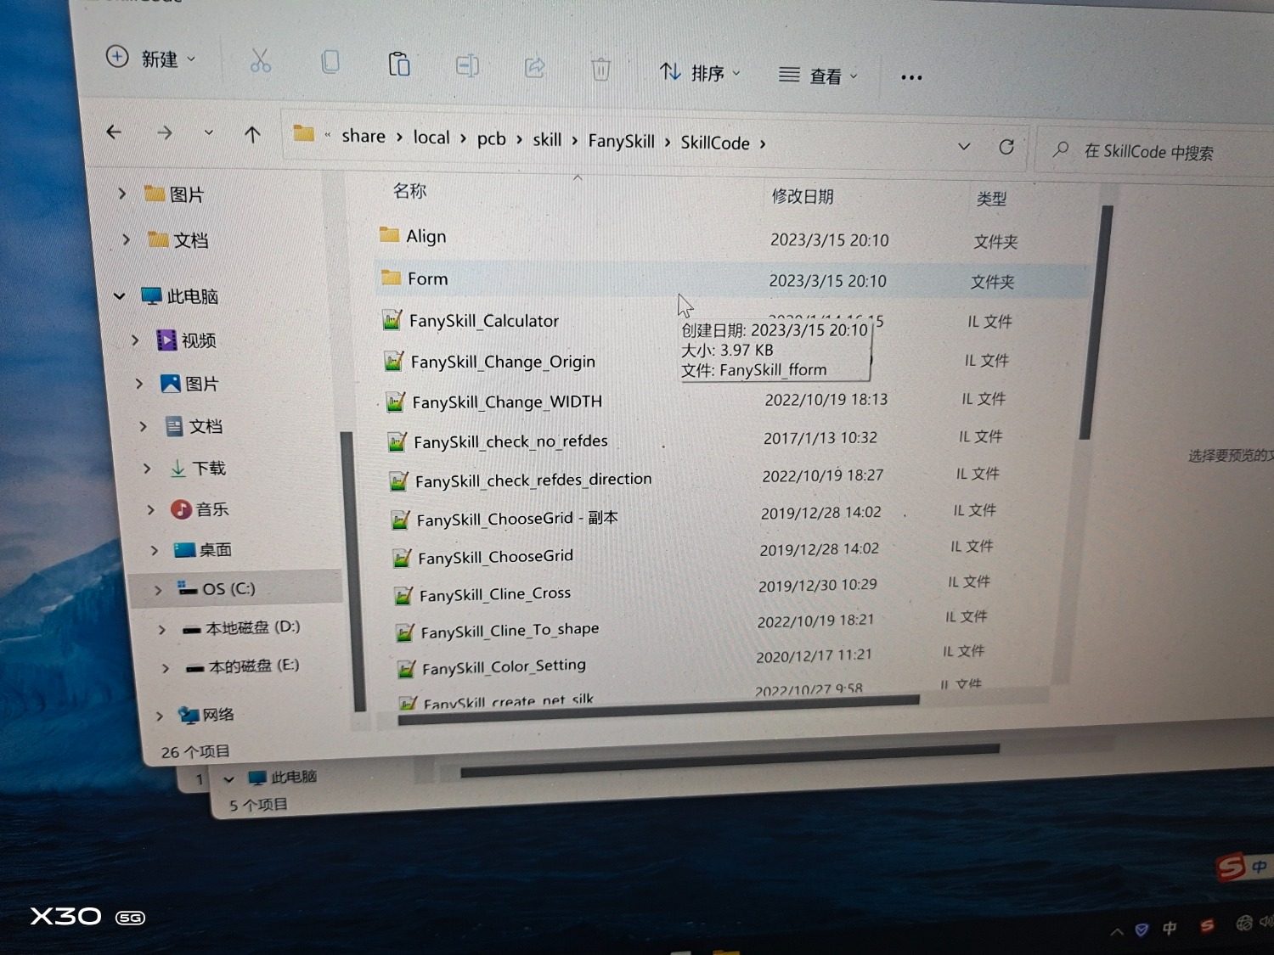Click the Copy icon in toolbar

coord(330,62)
